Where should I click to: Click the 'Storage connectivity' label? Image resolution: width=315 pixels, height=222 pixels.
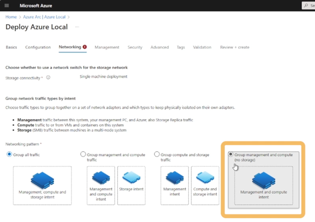[23, 78]
